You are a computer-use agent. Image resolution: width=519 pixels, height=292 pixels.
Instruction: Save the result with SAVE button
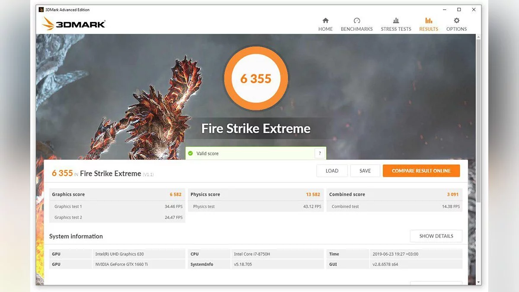(365, 171)
